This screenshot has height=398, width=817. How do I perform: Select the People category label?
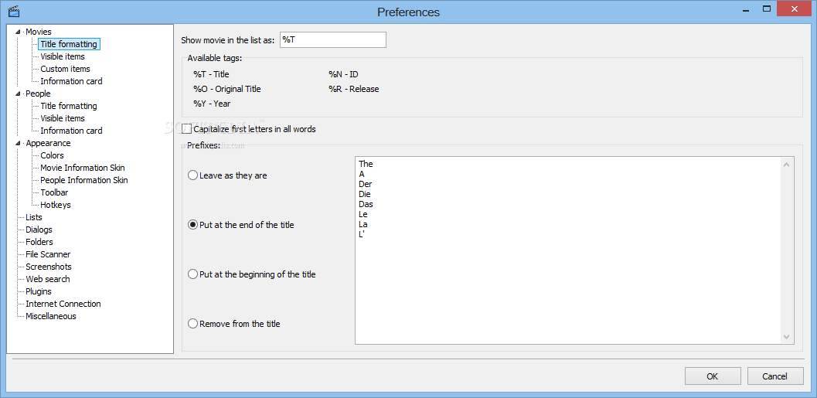[38, 94]
